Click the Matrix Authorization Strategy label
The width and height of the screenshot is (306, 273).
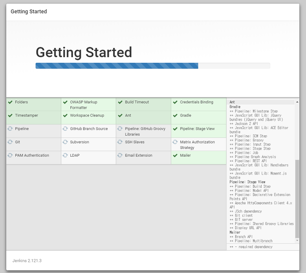point(197,145)
